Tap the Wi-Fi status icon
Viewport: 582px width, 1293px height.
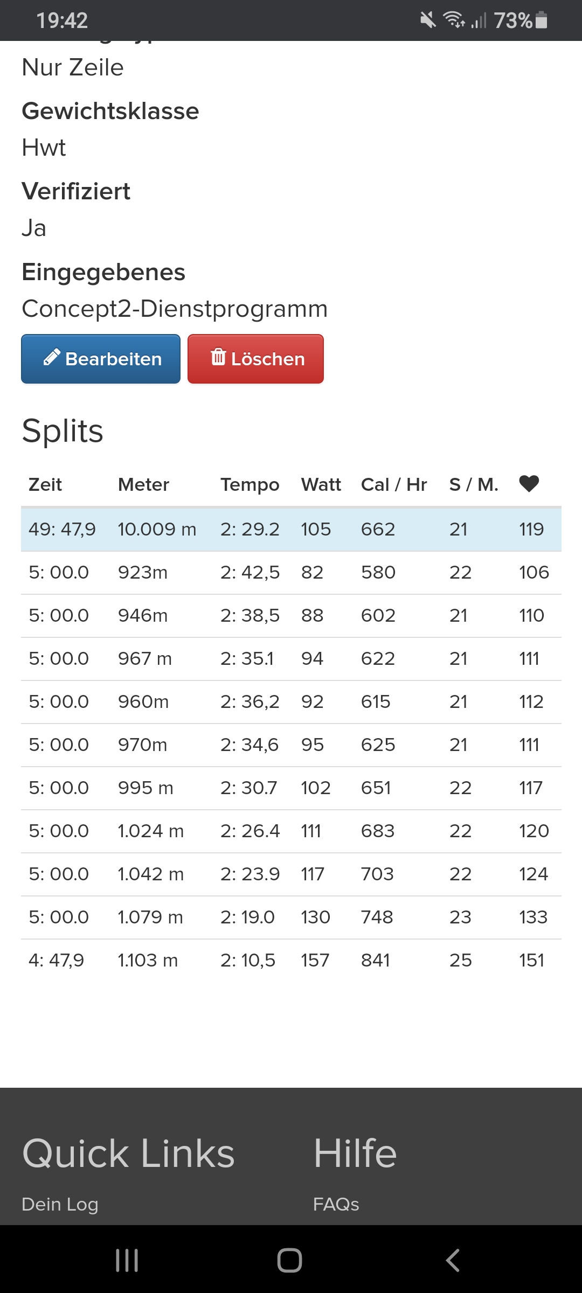[x=454, y=20]
